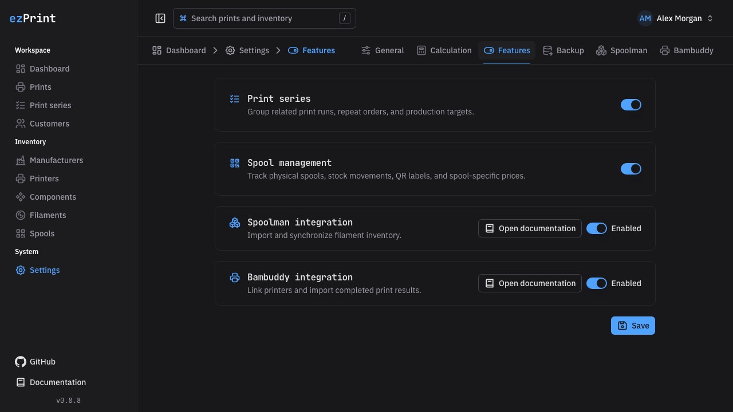Click the chevron after Settings in the breadcrumb
This screenshot has height=412, width=733.
point(278,50)
